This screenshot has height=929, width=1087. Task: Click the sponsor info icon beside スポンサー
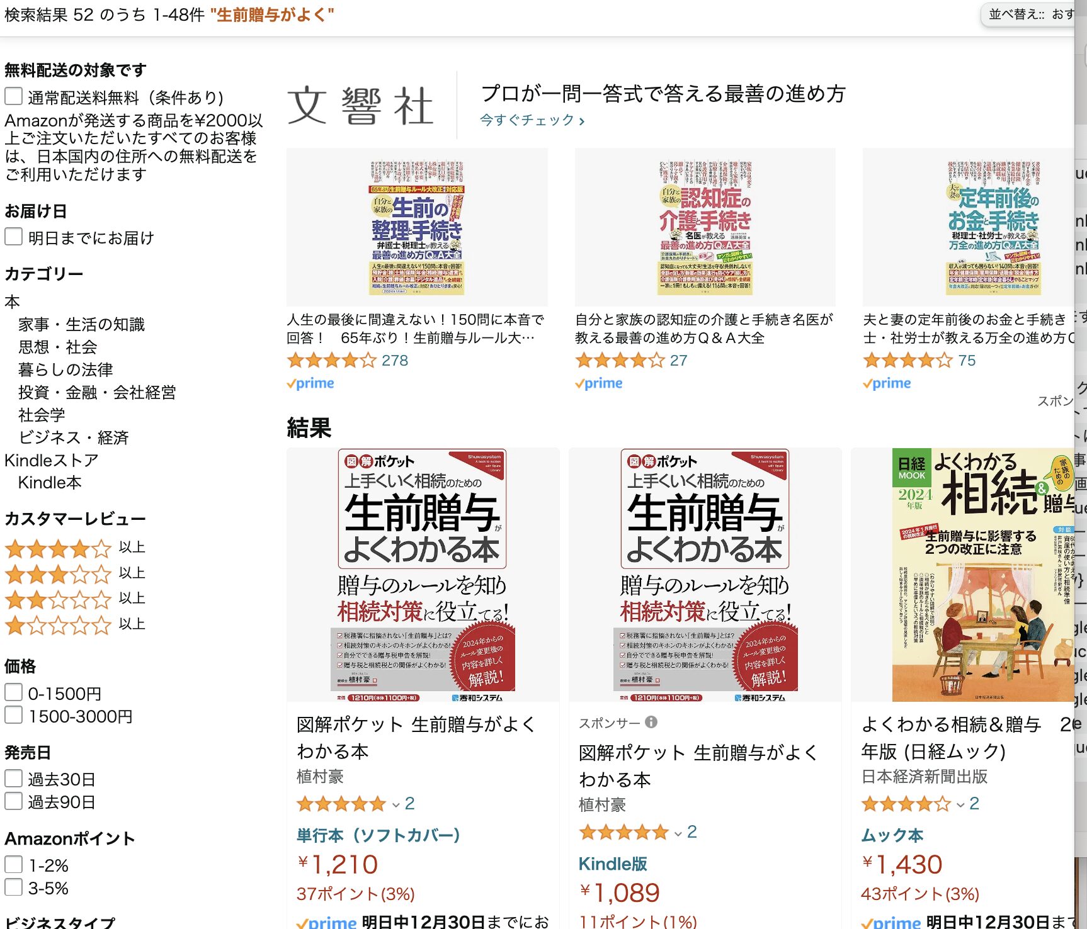651,722
